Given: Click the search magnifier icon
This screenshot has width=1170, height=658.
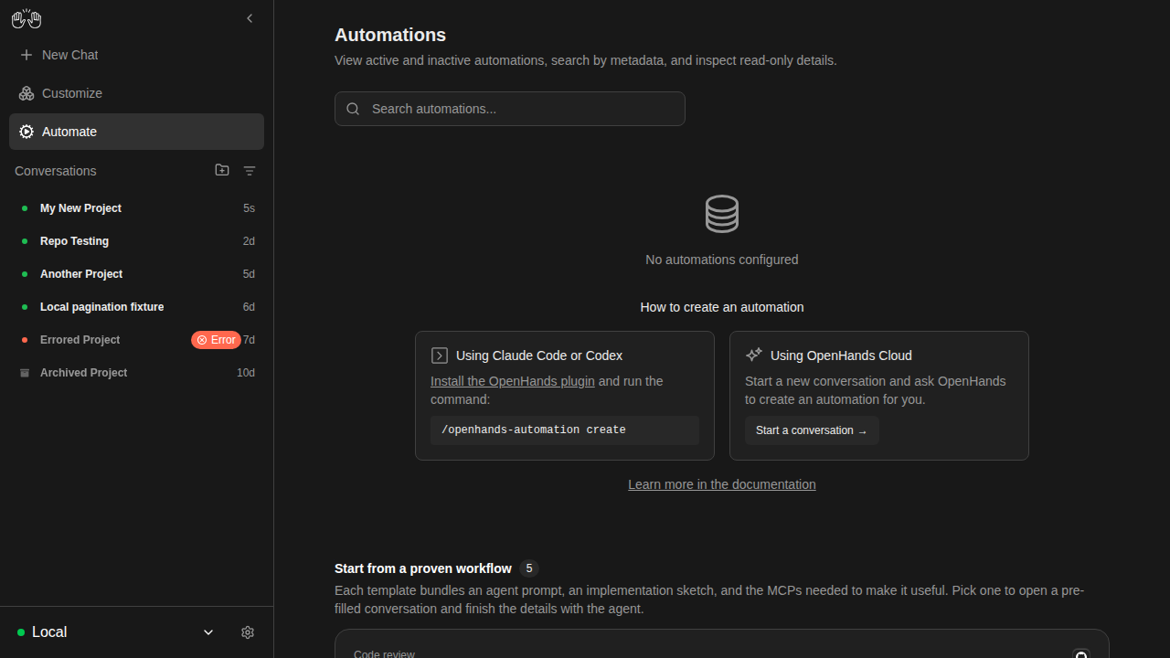Looking at the screenshot, I should pyautogui.click(x=353, y=109).
